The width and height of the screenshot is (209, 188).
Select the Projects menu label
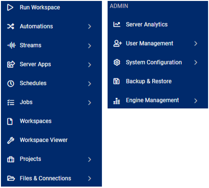coord(30,159)
